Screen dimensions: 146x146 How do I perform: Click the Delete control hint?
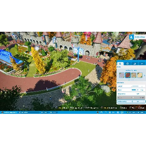123,108
